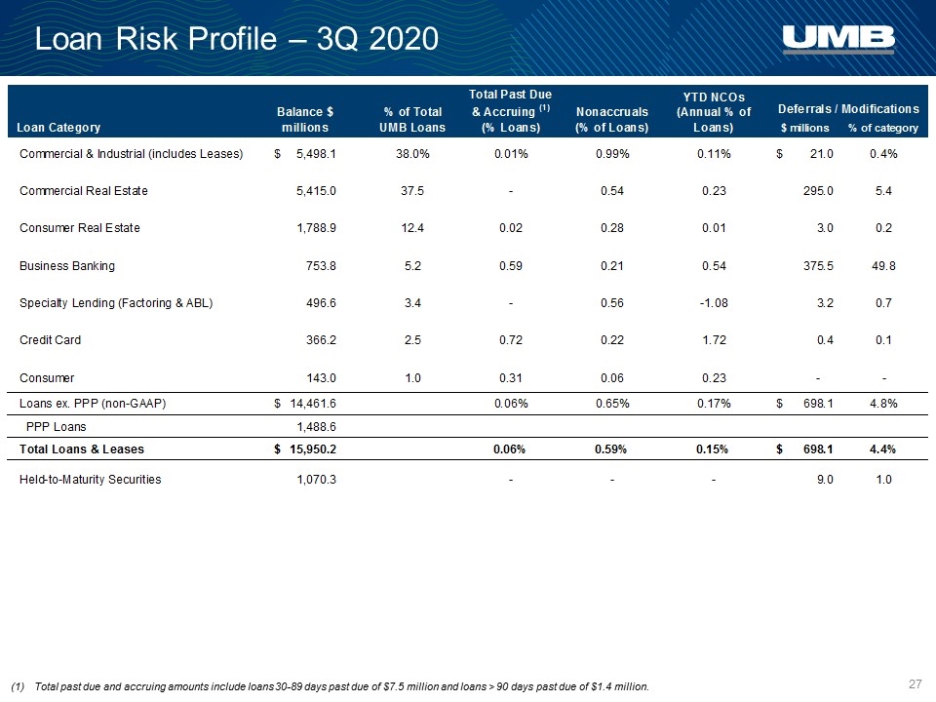Click the YTD NCOs column header
Viewport: 936px width, 702px height.
[714, 112]
